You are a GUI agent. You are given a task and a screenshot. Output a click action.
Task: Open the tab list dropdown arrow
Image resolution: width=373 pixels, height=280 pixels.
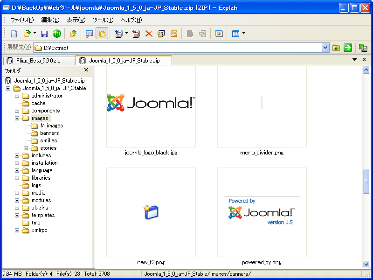coord(354,60)
